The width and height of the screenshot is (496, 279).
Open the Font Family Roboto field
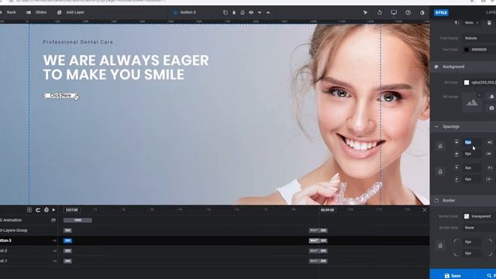coord(479,38)
